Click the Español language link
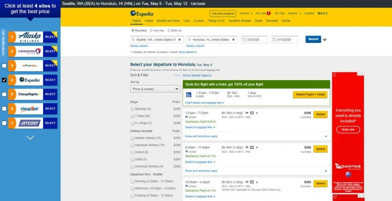 [309, 13]
